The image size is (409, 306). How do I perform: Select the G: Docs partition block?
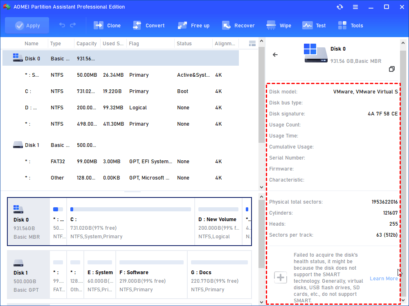(x=219, y=275)
